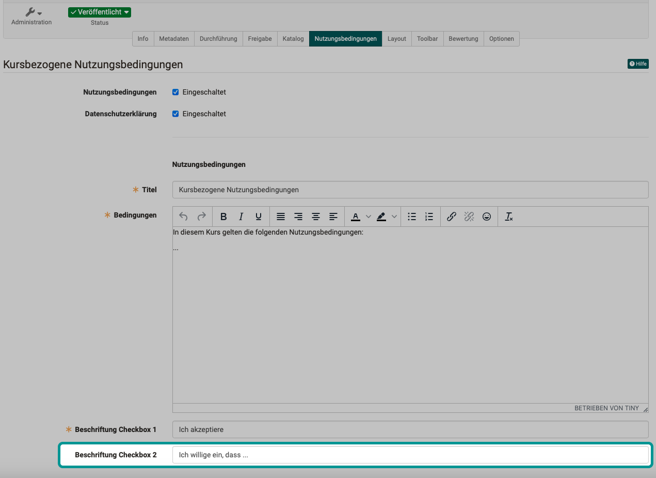Switch to the Metadaten tab
Screen dimensions: 656x478
click(x=174, y=38)
